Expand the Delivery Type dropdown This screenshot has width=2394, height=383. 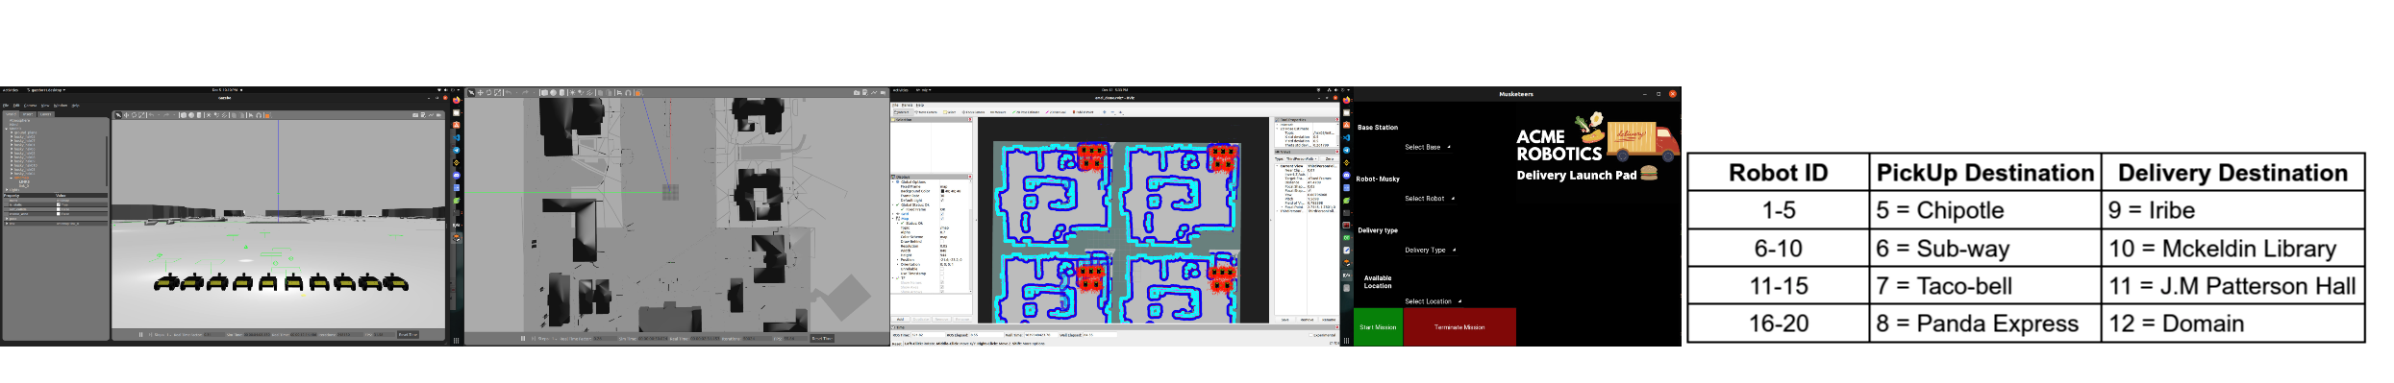coord(1430,250)
